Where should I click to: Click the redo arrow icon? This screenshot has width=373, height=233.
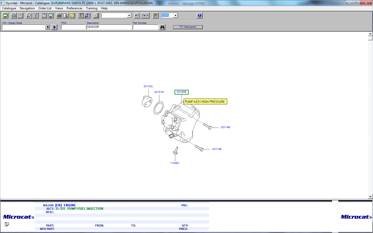(x=143, y=16)
